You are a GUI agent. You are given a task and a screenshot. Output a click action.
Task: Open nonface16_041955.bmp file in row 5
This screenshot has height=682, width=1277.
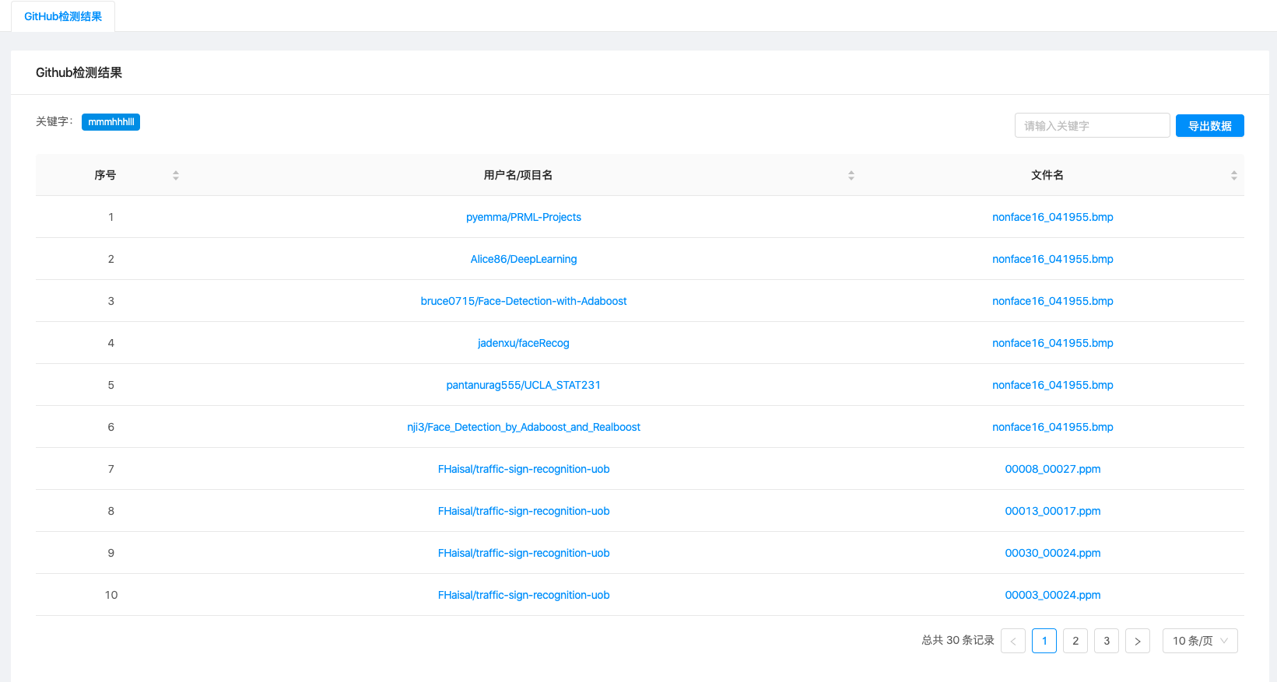point(1053,385)
